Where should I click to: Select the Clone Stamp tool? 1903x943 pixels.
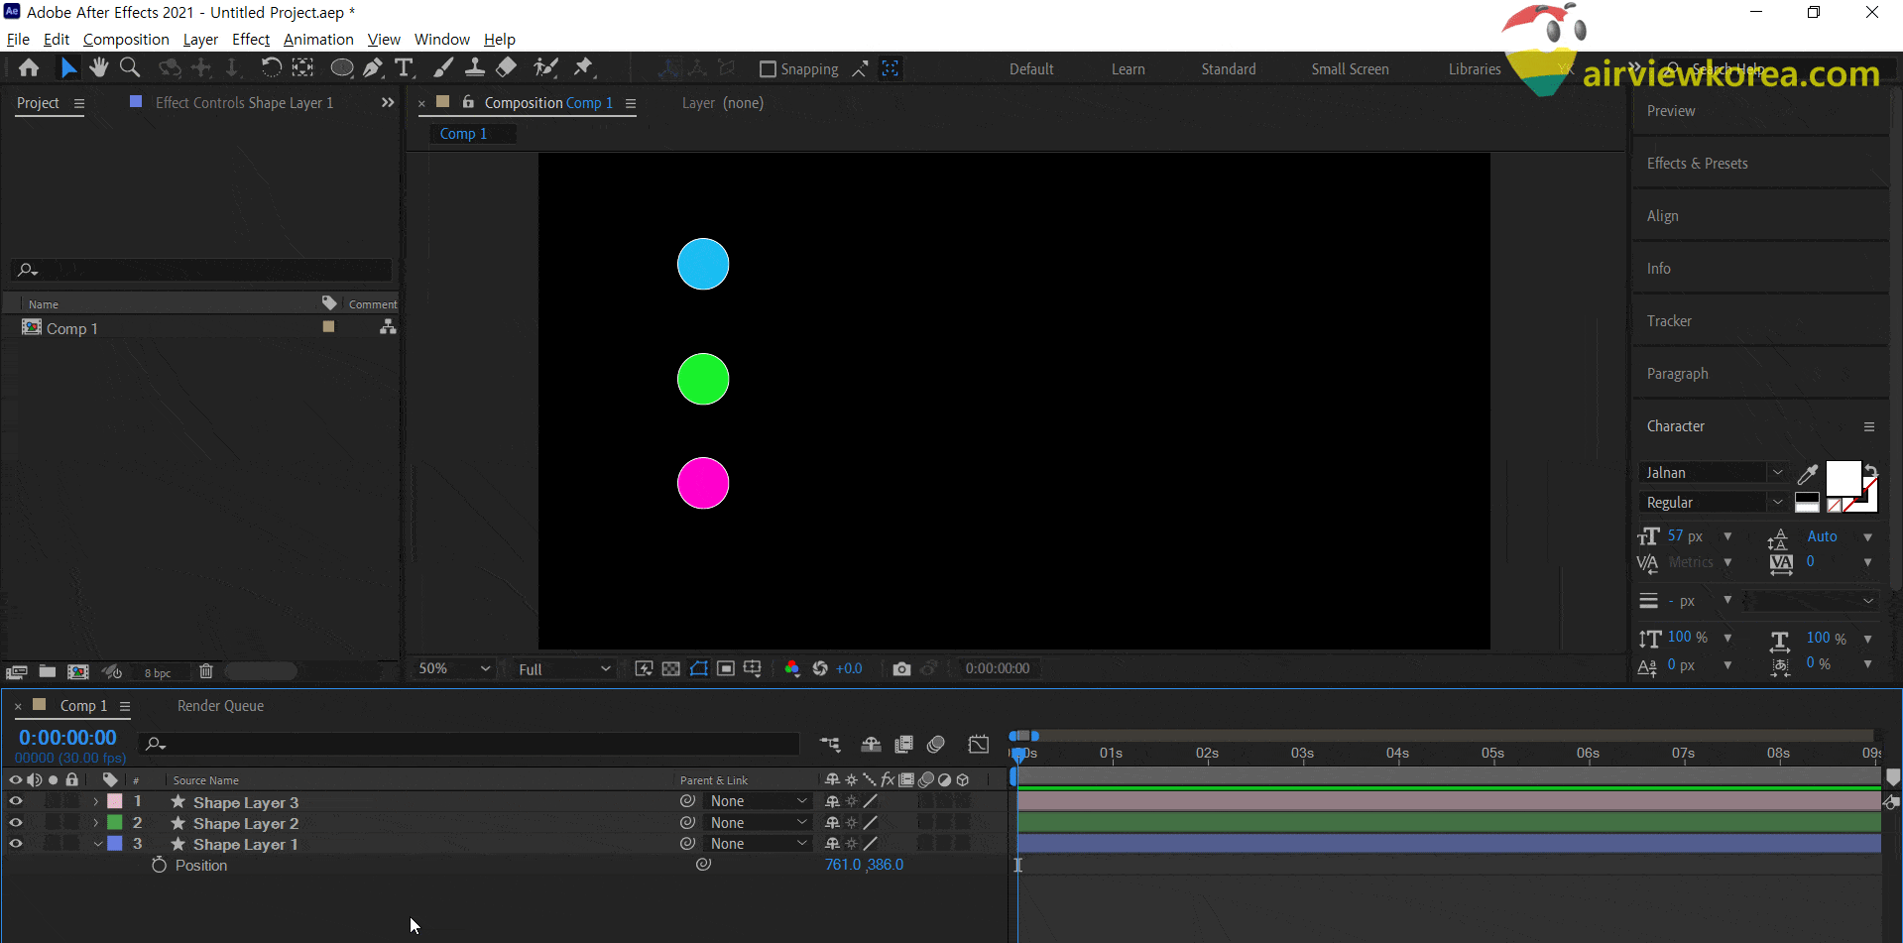point(475,67)
